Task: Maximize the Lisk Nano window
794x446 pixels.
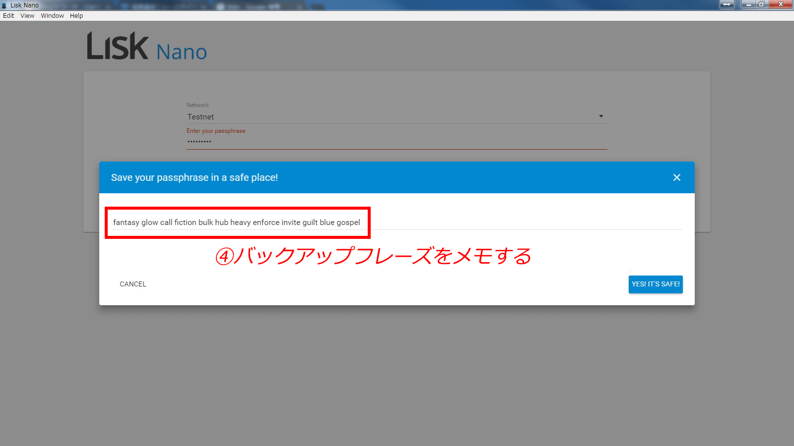Action: pyautogui.click(x=762, y=4)
